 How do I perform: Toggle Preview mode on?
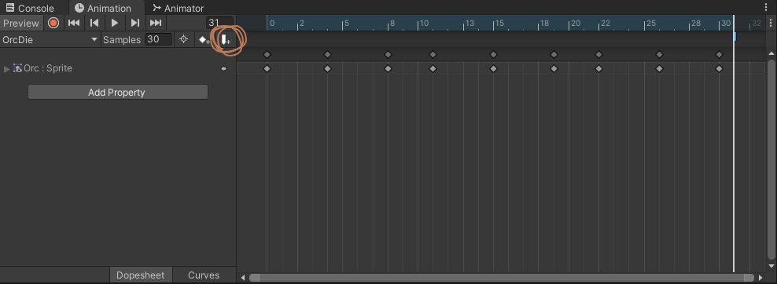pyautogui.click(x=20, y=24)
